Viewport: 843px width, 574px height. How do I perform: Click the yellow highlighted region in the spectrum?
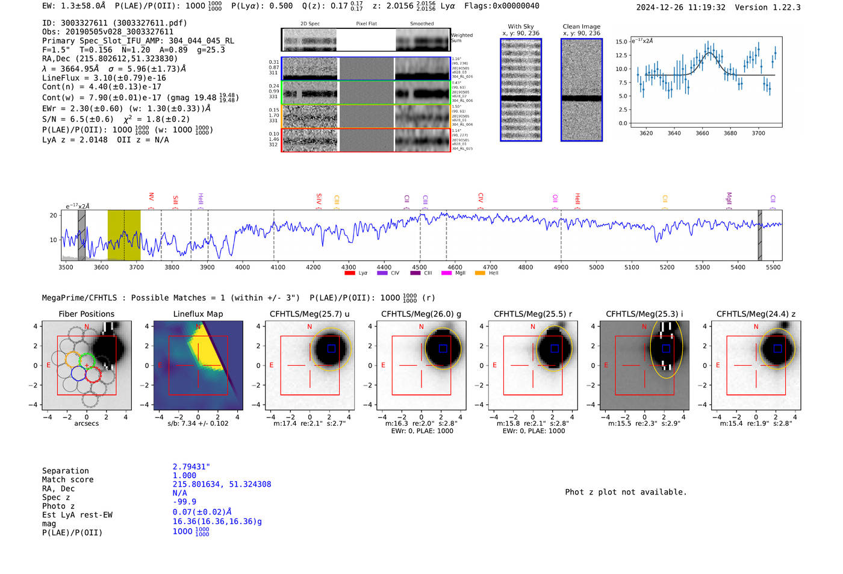[124, 235]
